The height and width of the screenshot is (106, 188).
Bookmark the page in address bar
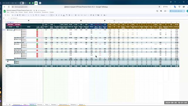[159, 7]
